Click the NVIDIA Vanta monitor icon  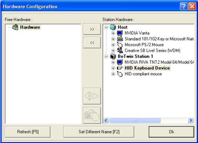[x=120, y=33]
